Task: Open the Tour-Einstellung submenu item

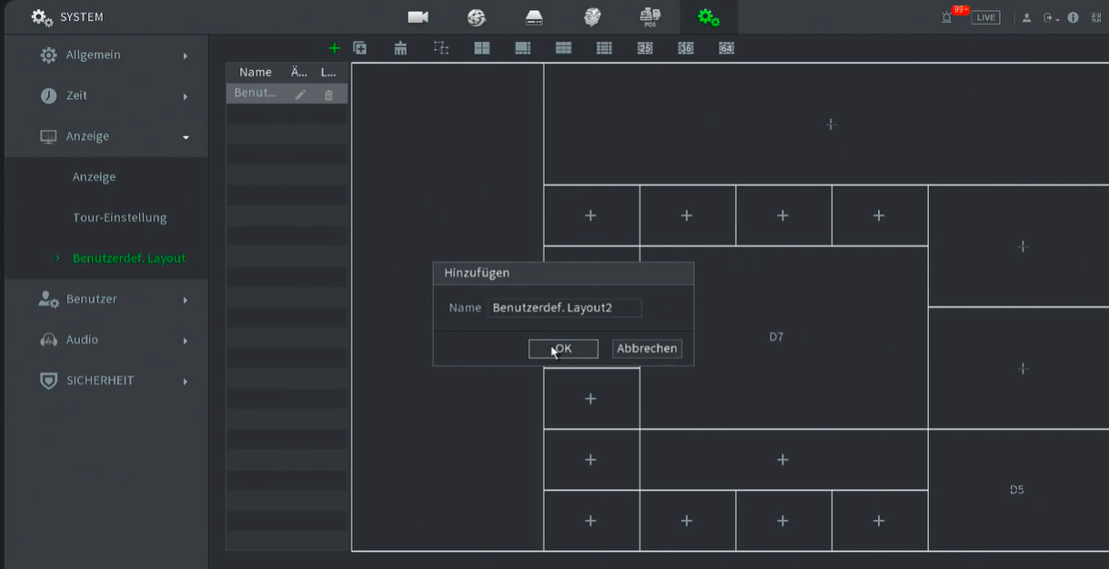Action: pyautogui.click(x=119, y=218)
